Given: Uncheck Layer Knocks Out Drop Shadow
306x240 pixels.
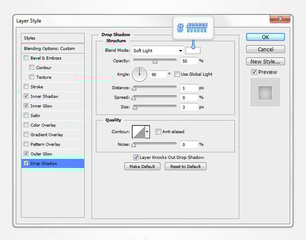Looking at the screenshot, I should click(x=136, y=157).
